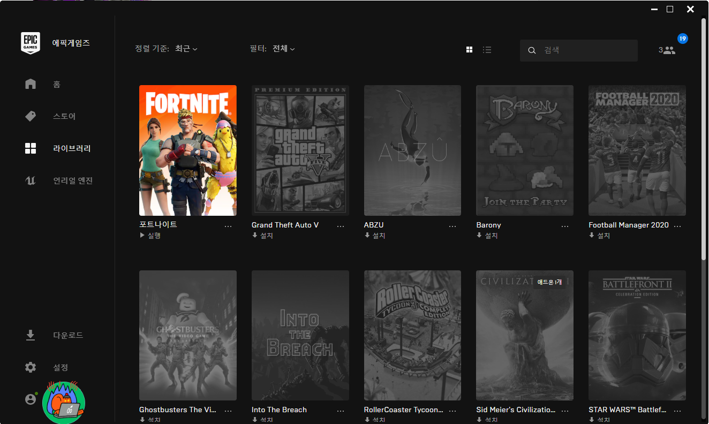The height and width of the screenshot is (424, 709).
Task: Open the Ghostbusters game cover
Action: [x=188, y=335]
